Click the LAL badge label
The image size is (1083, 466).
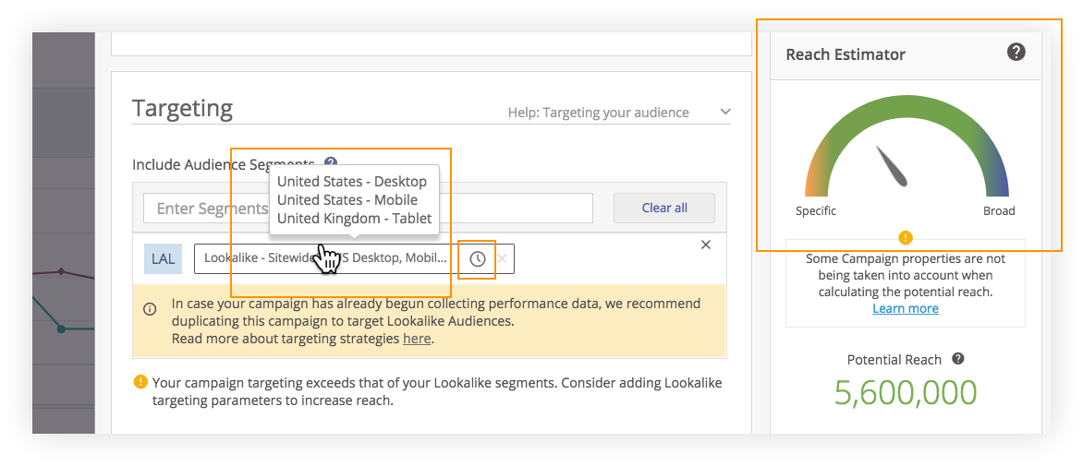click(x=164, y=259)
